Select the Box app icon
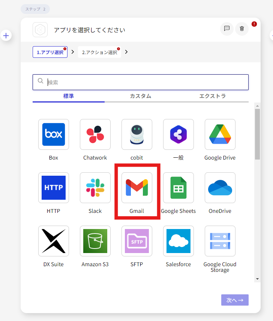 pos(54,134)
